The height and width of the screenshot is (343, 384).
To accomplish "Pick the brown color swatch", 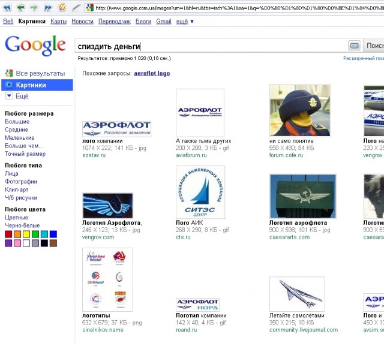I will [53, 243].
